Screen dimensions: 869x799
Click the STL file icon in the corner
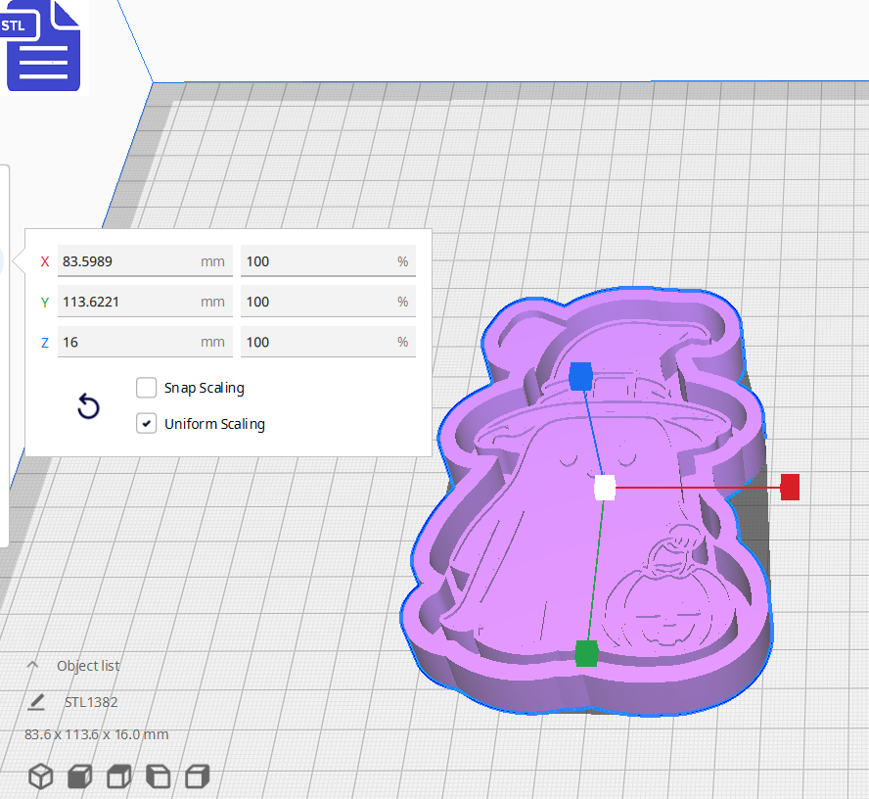(x=43, y=46)
